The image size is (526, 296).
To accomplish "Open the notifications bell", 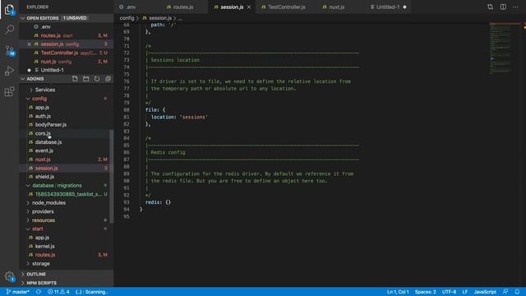I will point(517,292).
